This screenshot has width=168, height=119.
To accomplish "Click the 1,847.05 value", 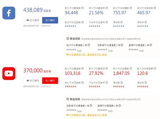I will pos(121,73).
